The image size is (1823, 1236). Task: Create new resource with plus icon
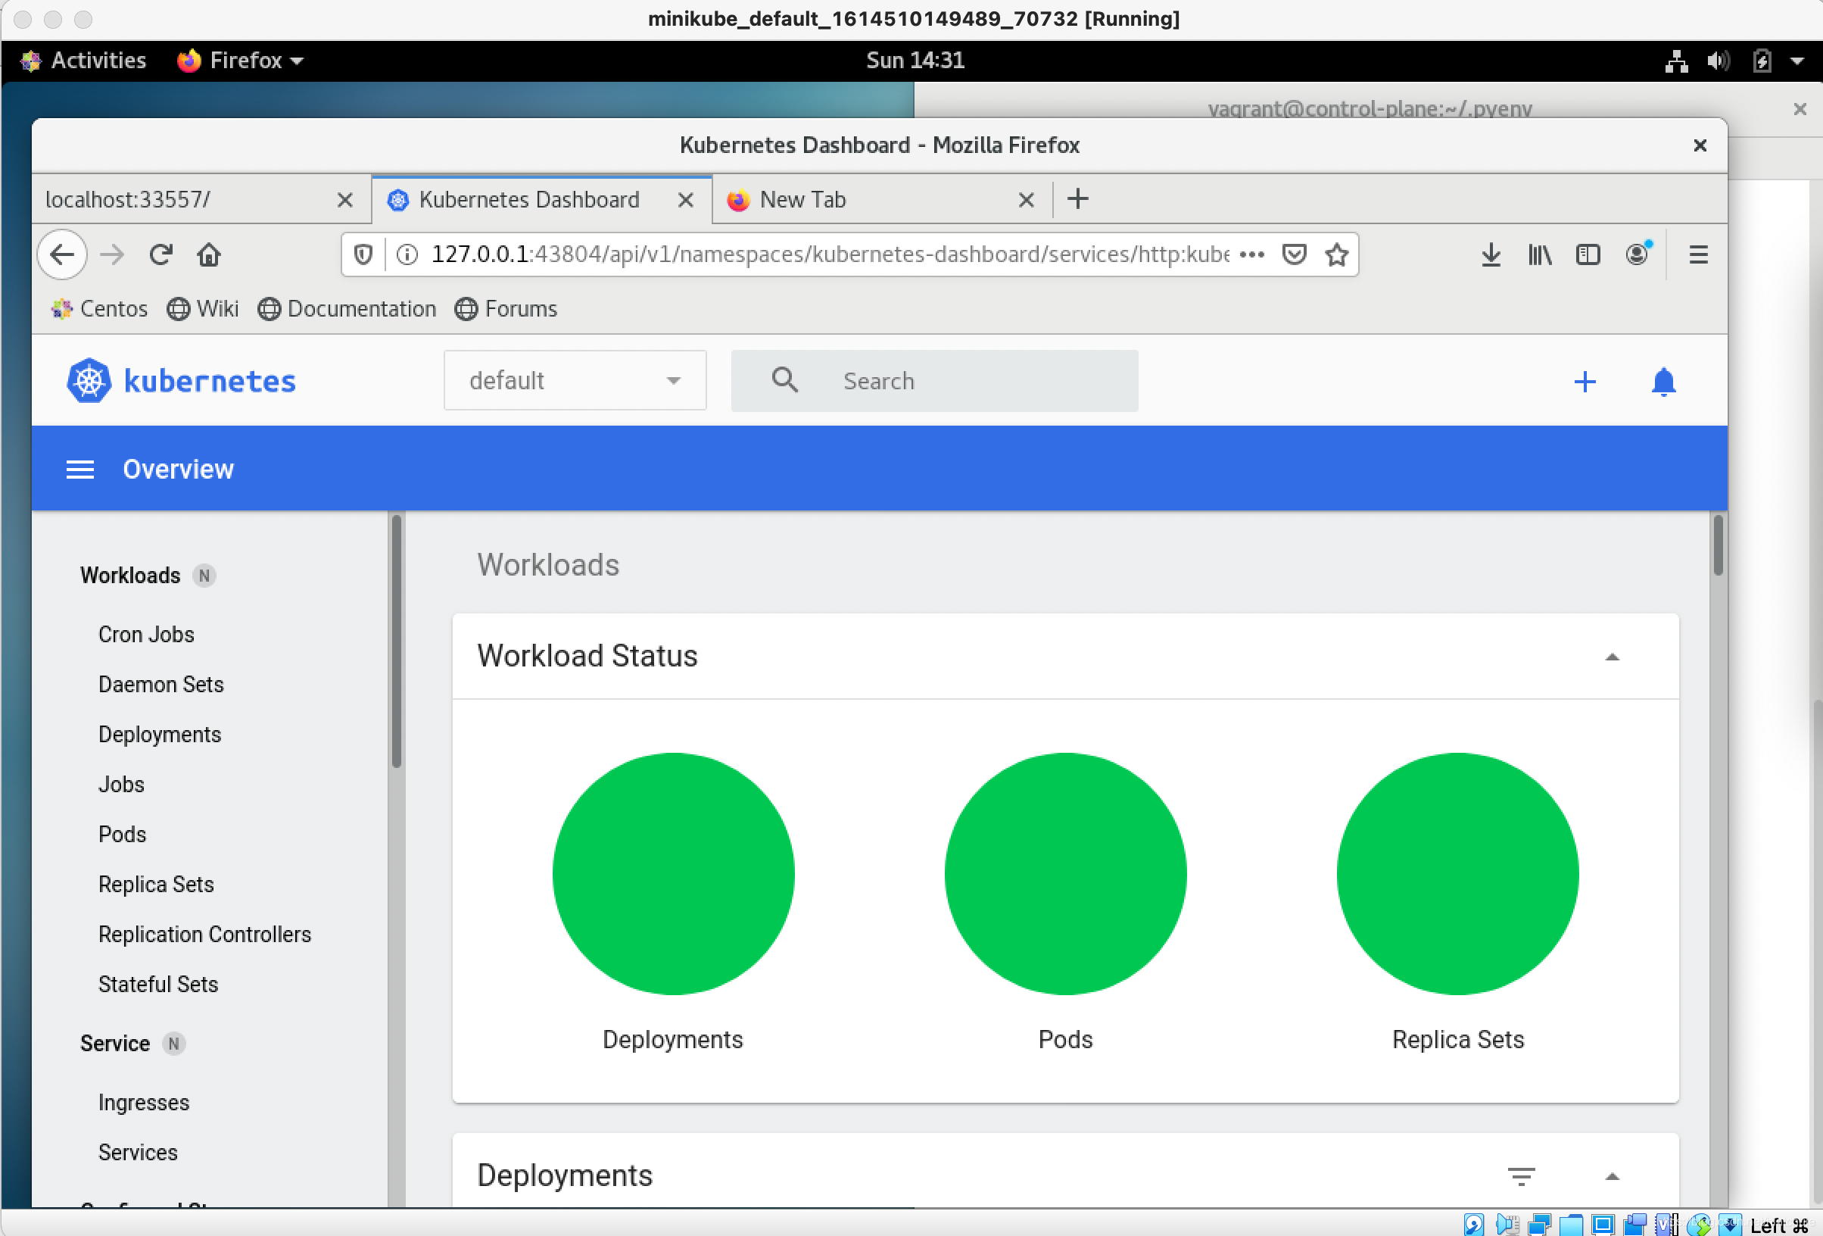pyautogui.click(x=1585, y=382)
